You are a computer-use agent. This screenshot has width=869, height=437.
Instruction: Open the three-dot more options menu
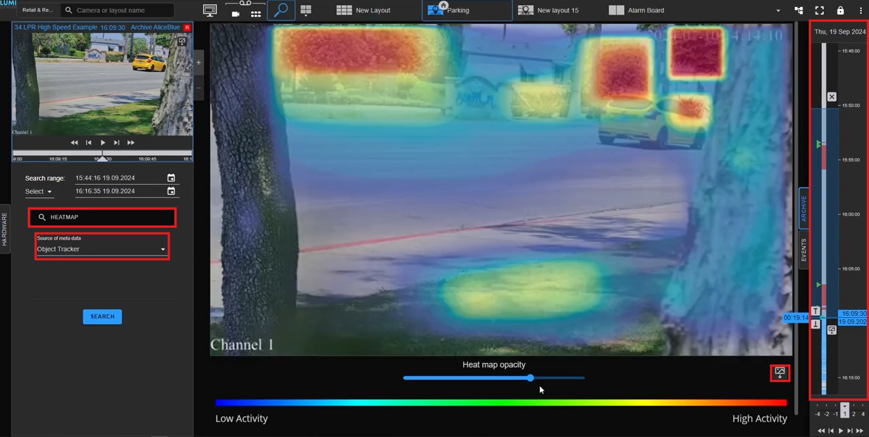860,10
